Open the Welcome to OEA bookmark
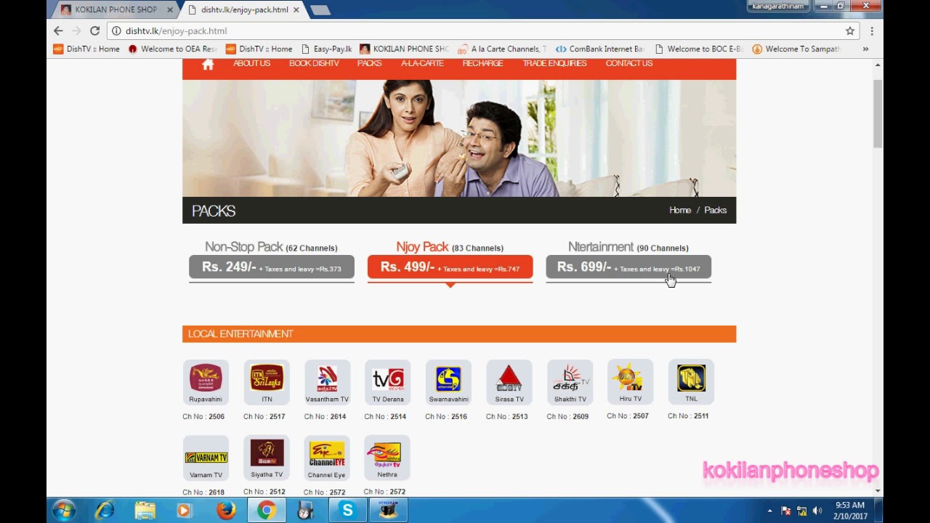Viewport: 930px width, 523px height. pyautogui.click(x=173, y=49)
